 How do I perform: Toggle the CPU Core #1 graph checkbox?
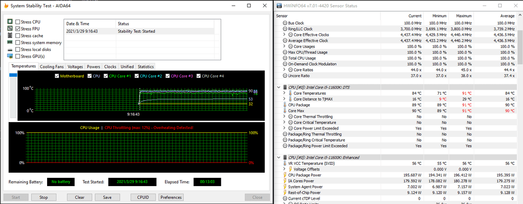(105, 76)
